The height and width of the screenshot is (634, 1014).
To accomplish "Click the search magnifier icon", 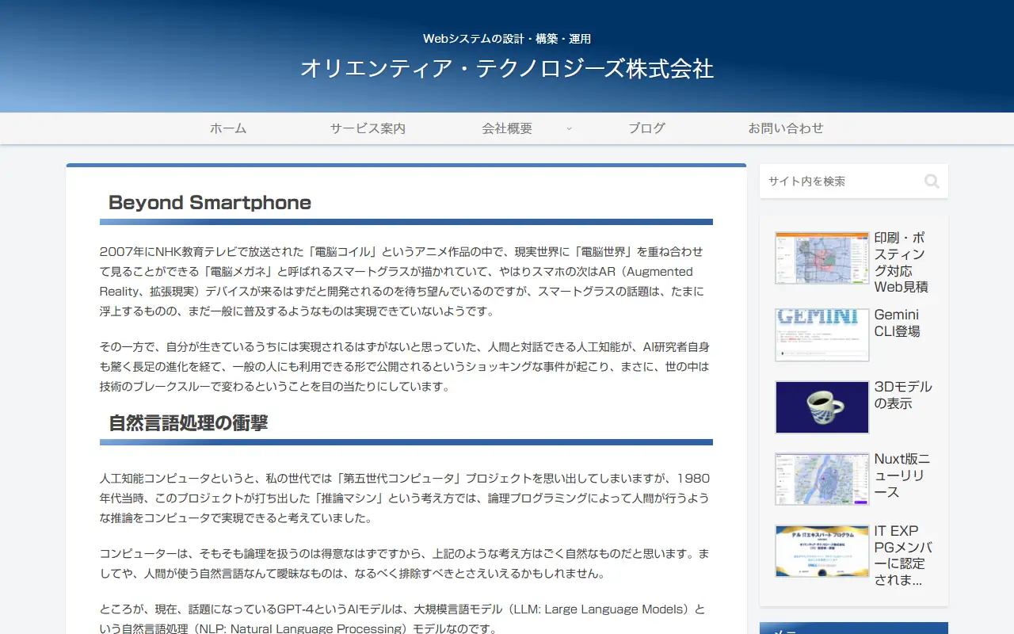I will coord(932,181).
